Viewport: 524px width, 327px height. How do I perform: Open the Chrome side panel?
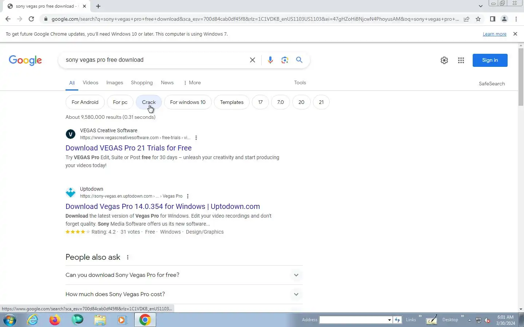[x=492, y=19]
